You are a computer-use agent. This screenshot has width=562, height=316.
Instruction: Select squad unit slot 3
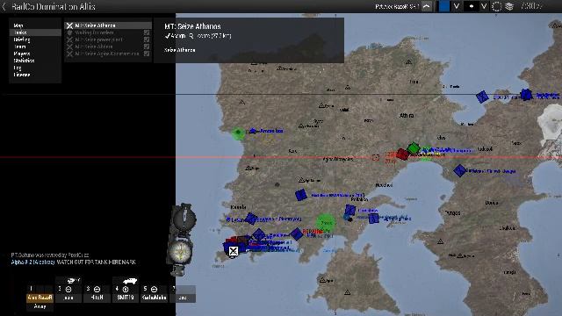point(97,293)
